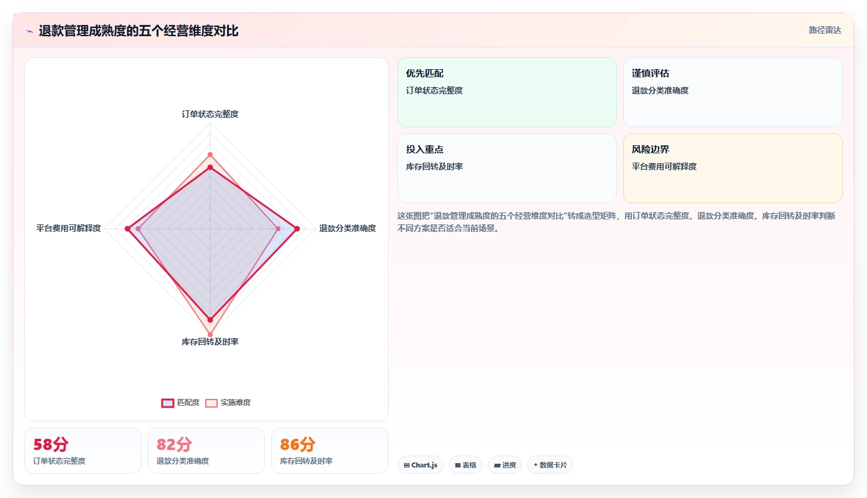Click the 数据卡片 sparkle icon
This screenshot has width=867, height=498.
[536, 465]
